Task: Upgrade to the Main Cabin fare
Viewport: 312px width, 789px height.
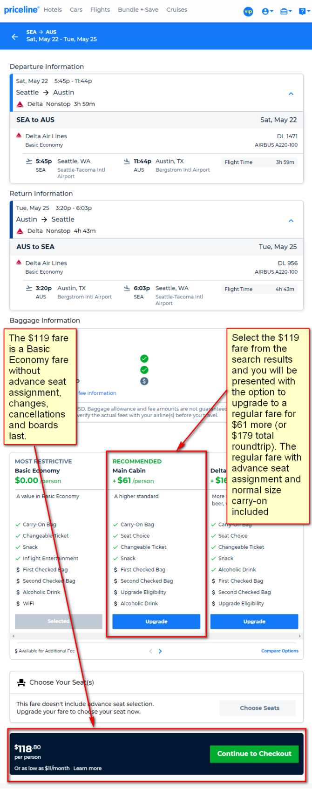Action: coord(156,621)
